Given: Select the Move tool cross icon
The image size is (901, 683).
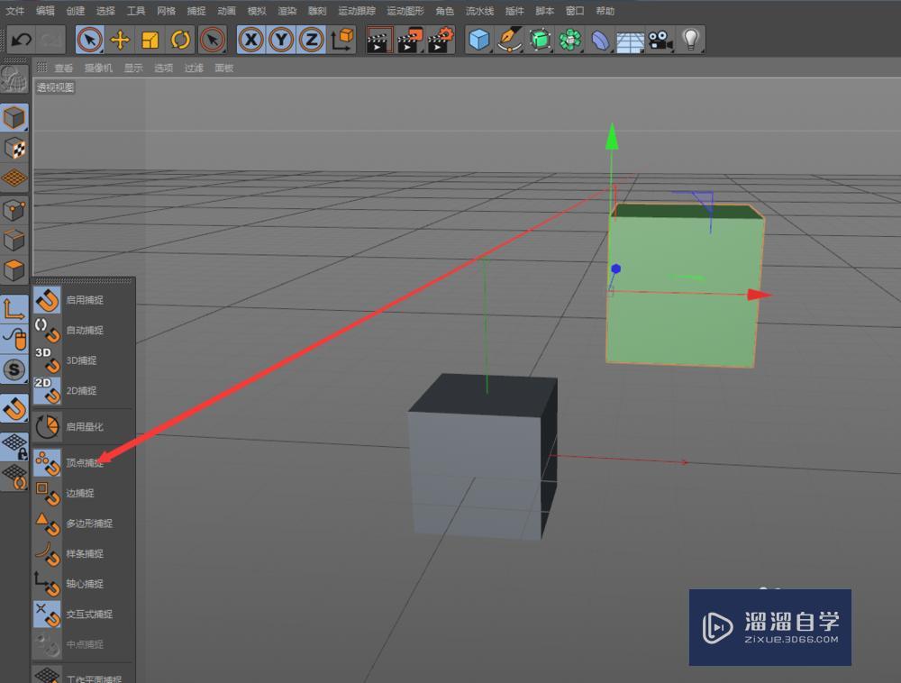Looking at the screenshot, I should 120,40.
